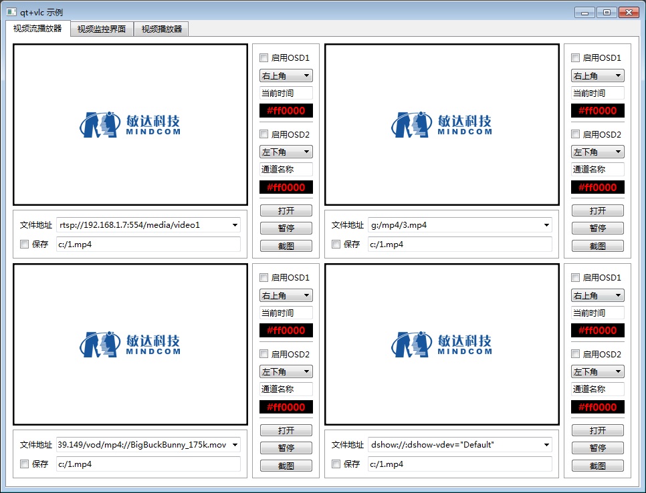Focus 通道名称 field in dshow panel

coord(597,389)
